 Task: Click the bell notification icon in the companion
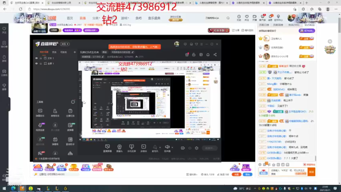[x=208, y=55]
